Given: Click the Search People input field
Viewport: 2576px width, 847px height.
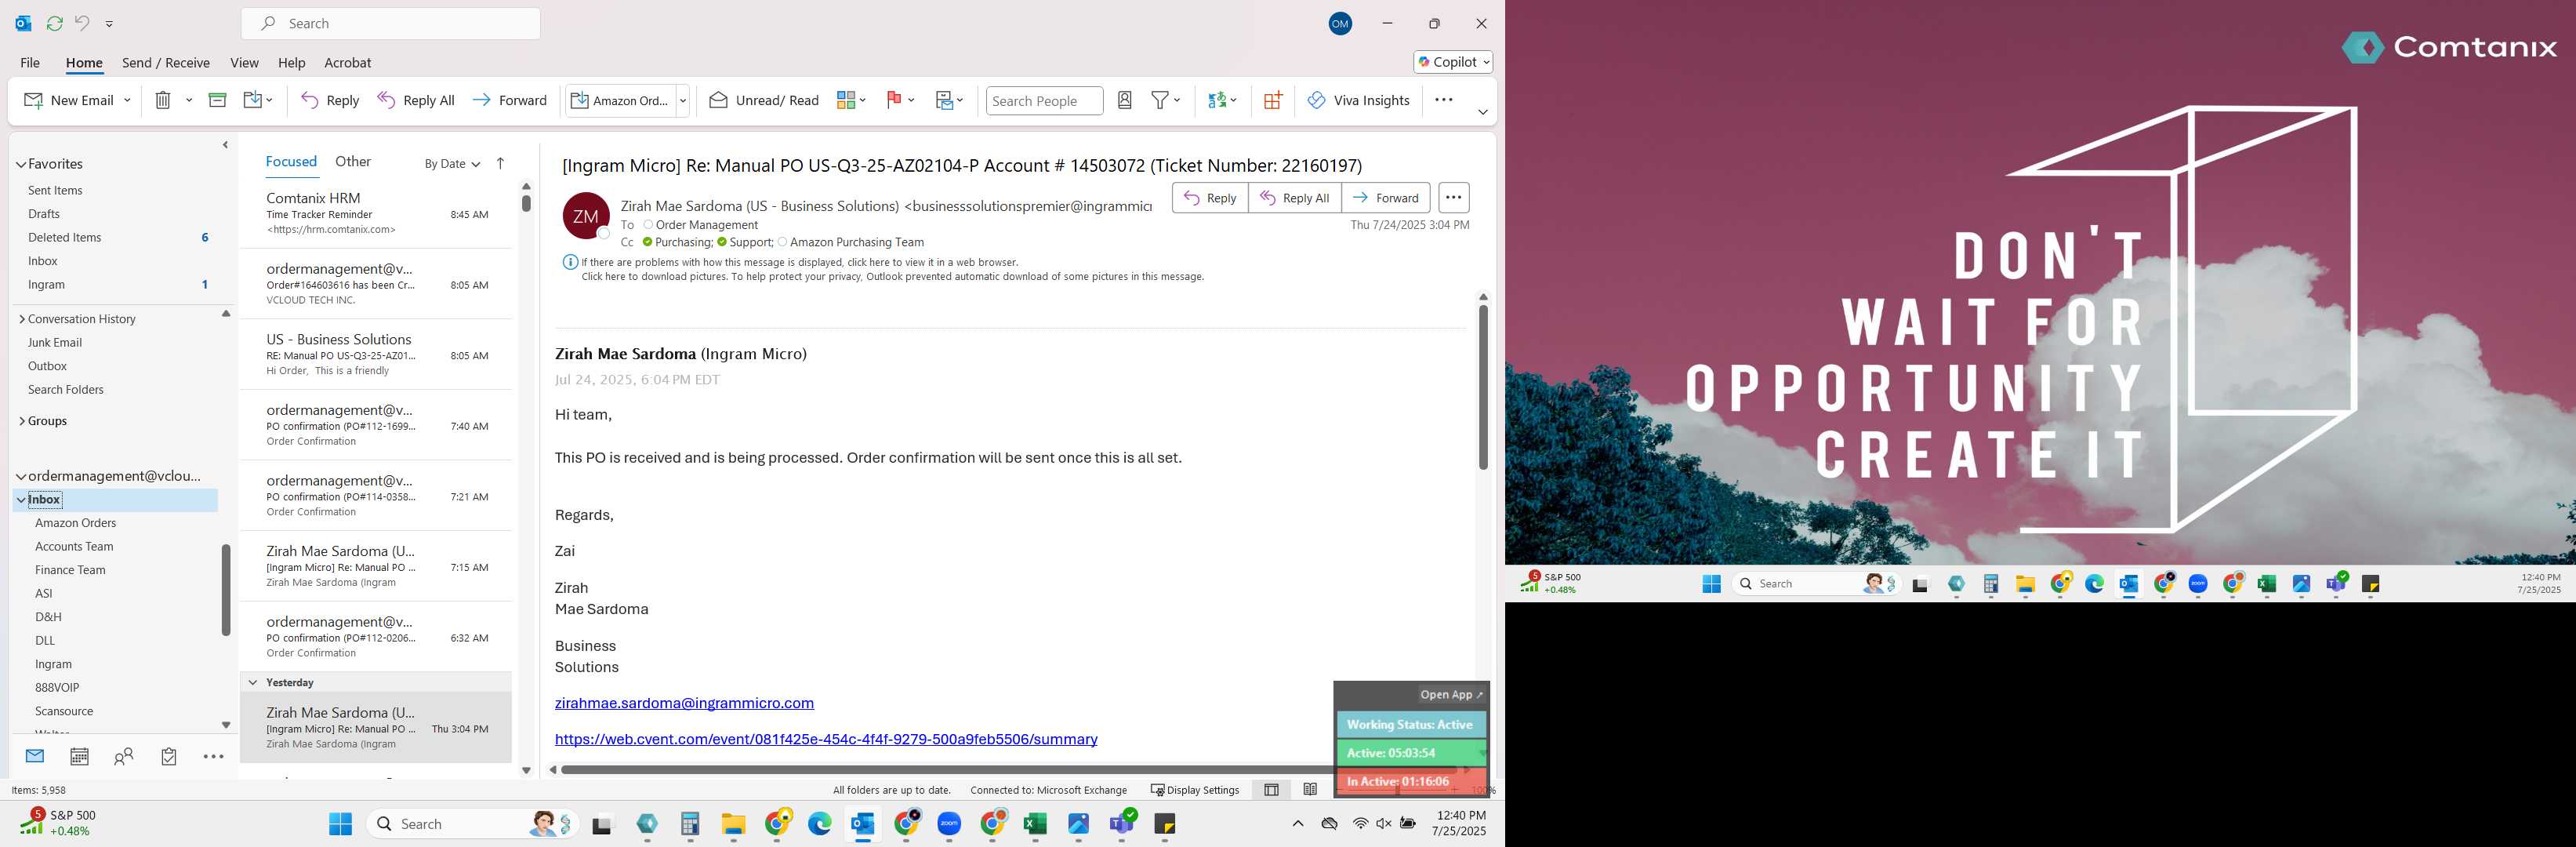Looking at the screenshot, I should point(1044,100).
